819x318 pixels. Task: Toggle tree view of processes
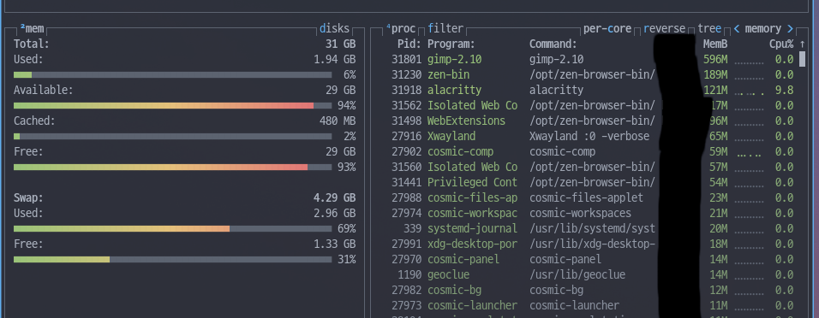709,29
